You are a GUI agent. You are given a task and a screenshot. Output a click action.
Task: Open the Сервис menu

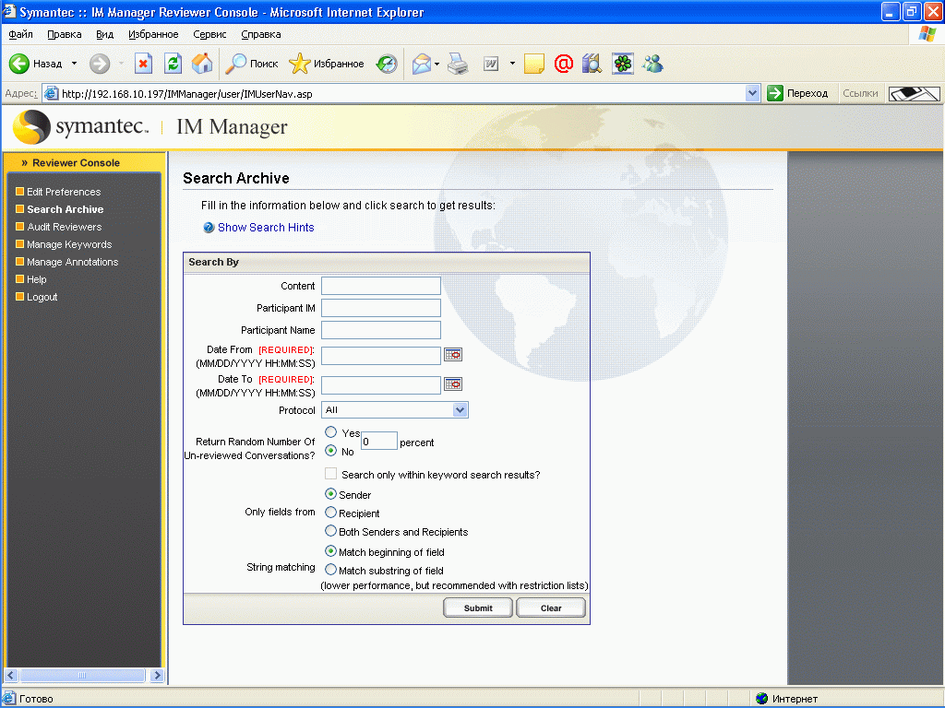coord(209,34)
